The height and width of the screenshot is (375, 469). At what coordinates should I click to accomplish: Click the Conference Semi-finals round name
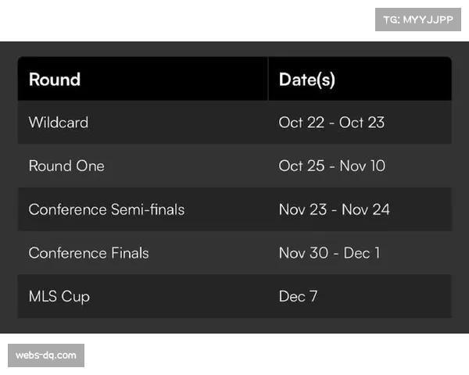(x=106, y=209)
